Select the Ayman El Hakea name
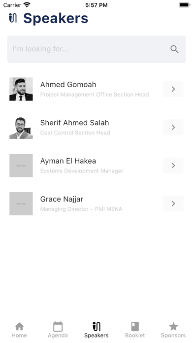 pos(68,161)
